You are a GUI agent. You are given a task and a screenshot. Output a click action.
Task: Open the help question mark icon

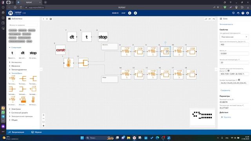coord(243,13)
